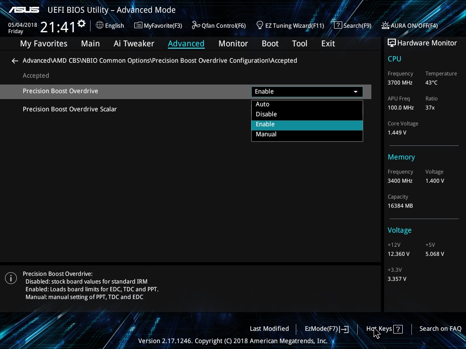
Task: Click Search on FAQ link
Action: coord(440,329)
